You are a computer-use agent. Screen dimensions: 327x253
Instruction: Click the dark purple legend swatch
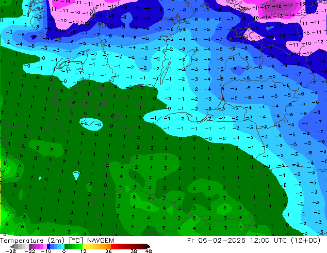click(30, 246)
